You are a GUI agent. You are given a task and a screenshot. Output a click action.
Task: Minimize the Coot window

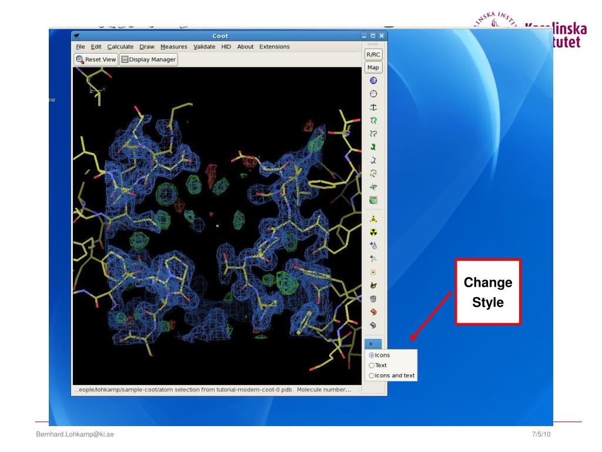pos(364,36)
